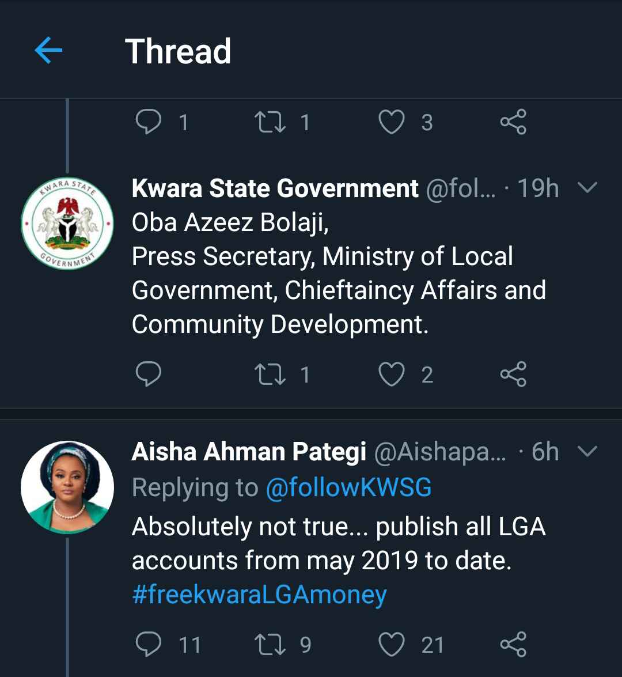This screenshot has height=677, width=622.
Task: Retweet the Oba Azeez Bolaji tweet
Action: pos(270,375)
